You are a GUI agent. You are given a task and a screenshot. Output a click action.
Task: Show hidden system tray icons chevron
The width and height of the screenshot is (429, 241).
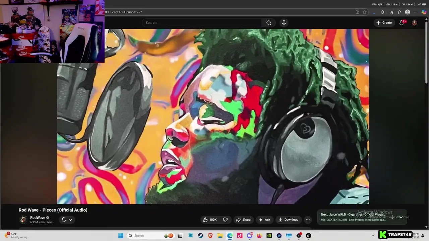373,236
